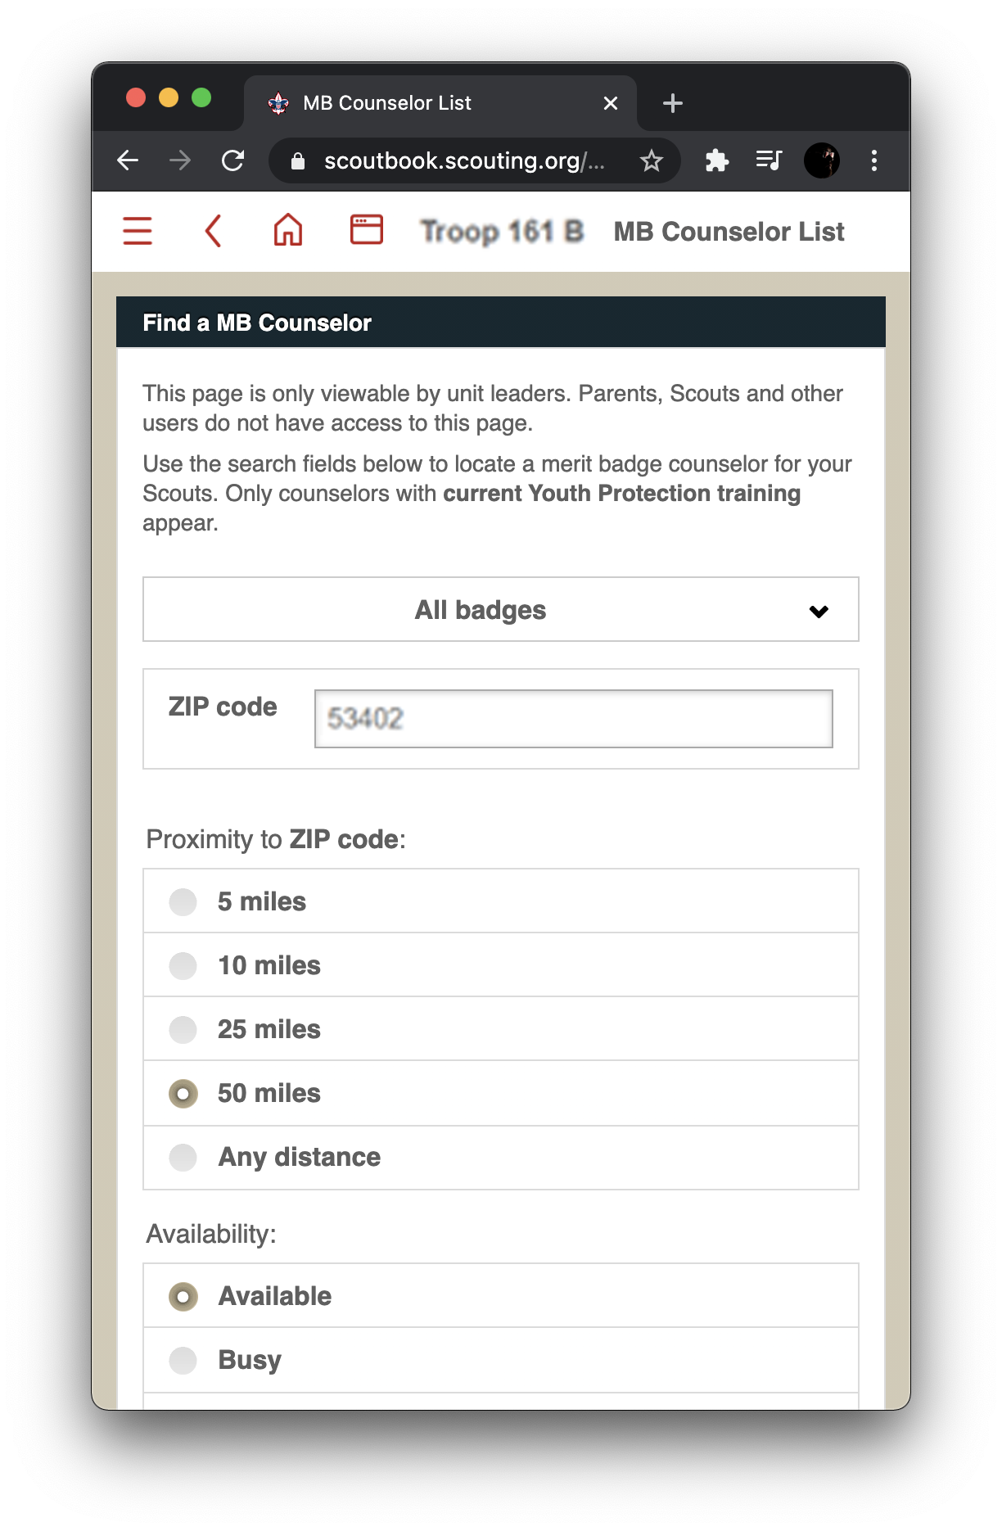Open a new browser tab
The image size is (1002, 1531).
673,103
